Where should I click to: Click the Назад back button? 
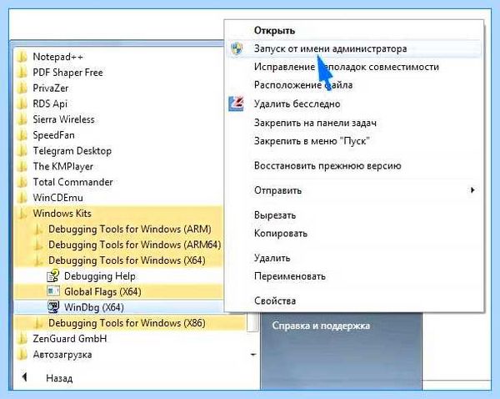pyautogui.click(x=47, y=378)
